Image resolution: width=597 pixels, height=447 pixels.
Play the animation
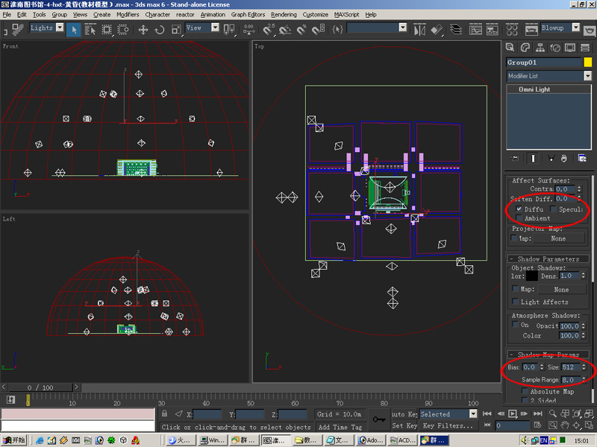(513, 413)
